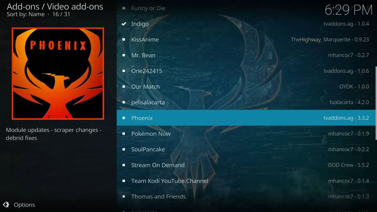Click the bullet icon beside SoulPancake
The width and height of the screenshot is (377, 212).
(124, 149)
